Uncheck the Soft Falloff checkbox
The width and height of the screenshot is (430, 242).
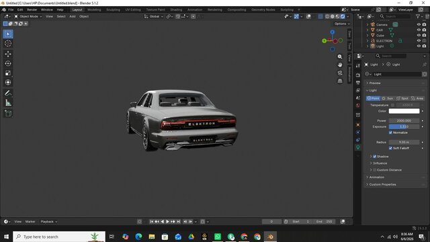pos(390,148)
